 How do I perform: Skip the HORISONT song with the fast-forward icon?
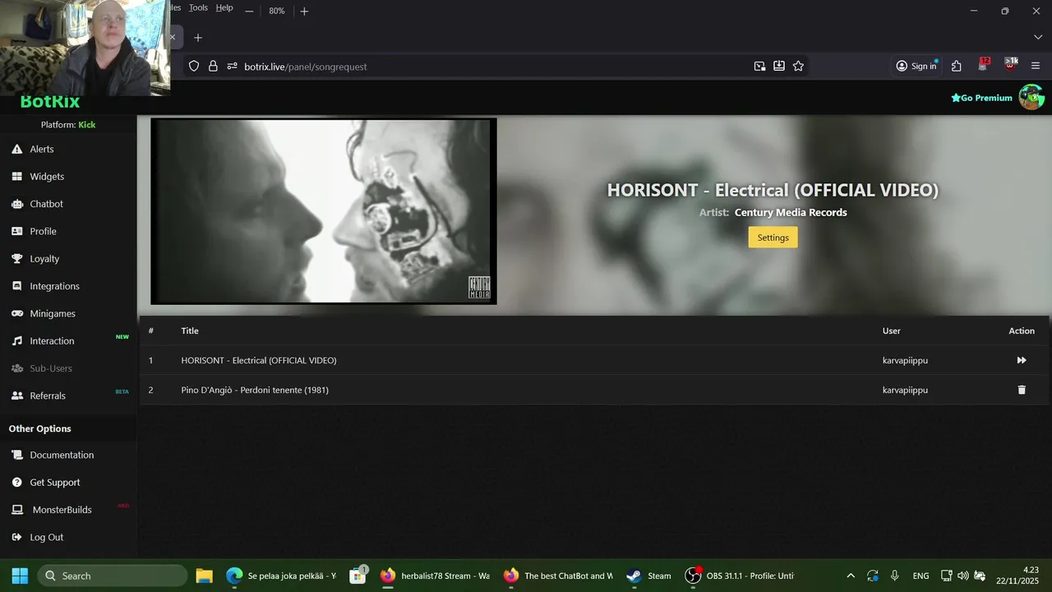[x=1022, y=360]
